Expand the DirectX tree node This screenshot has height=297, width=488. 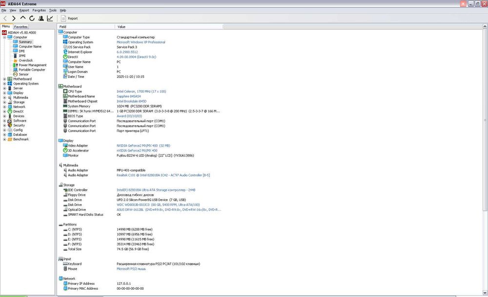click(5, 111)
